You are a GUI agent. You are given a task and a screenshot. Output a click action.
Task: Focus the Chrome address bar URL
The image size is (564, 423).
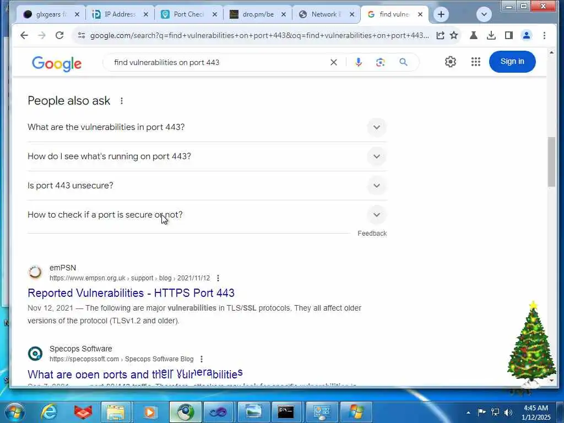259,35
